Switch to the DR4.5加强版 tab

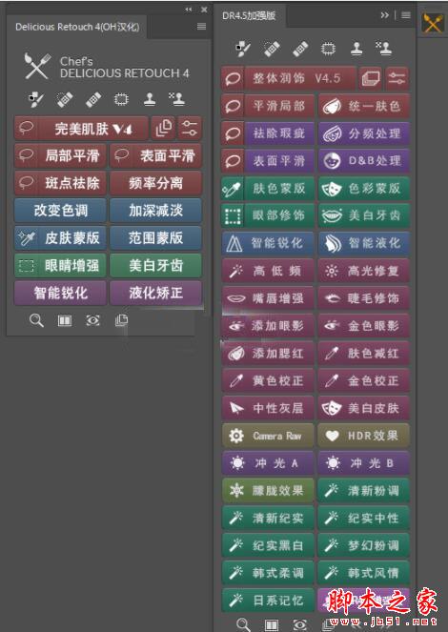click(x=249, y=15)
